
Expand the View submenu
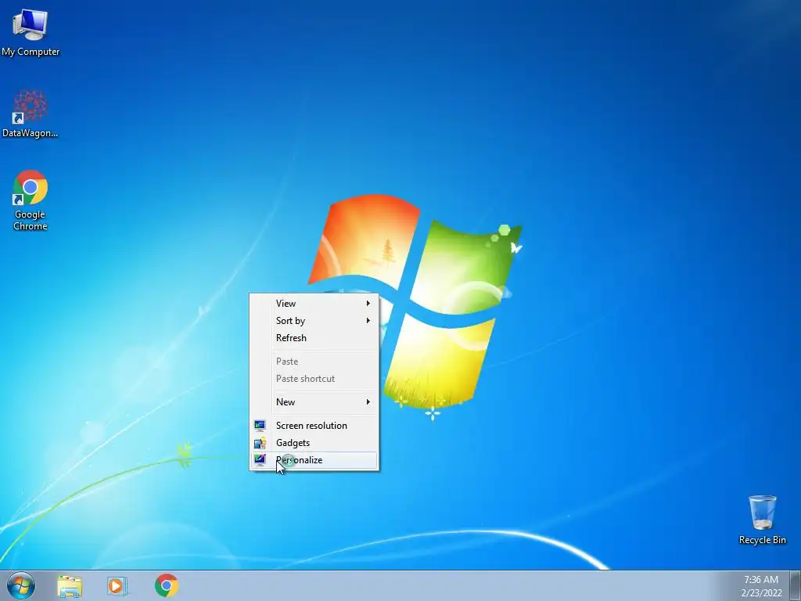314,304
